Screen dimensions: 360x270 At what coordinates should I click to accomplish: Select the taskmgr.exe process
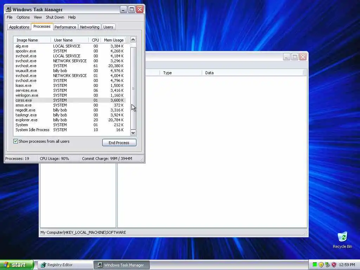[x=70, y=115]
